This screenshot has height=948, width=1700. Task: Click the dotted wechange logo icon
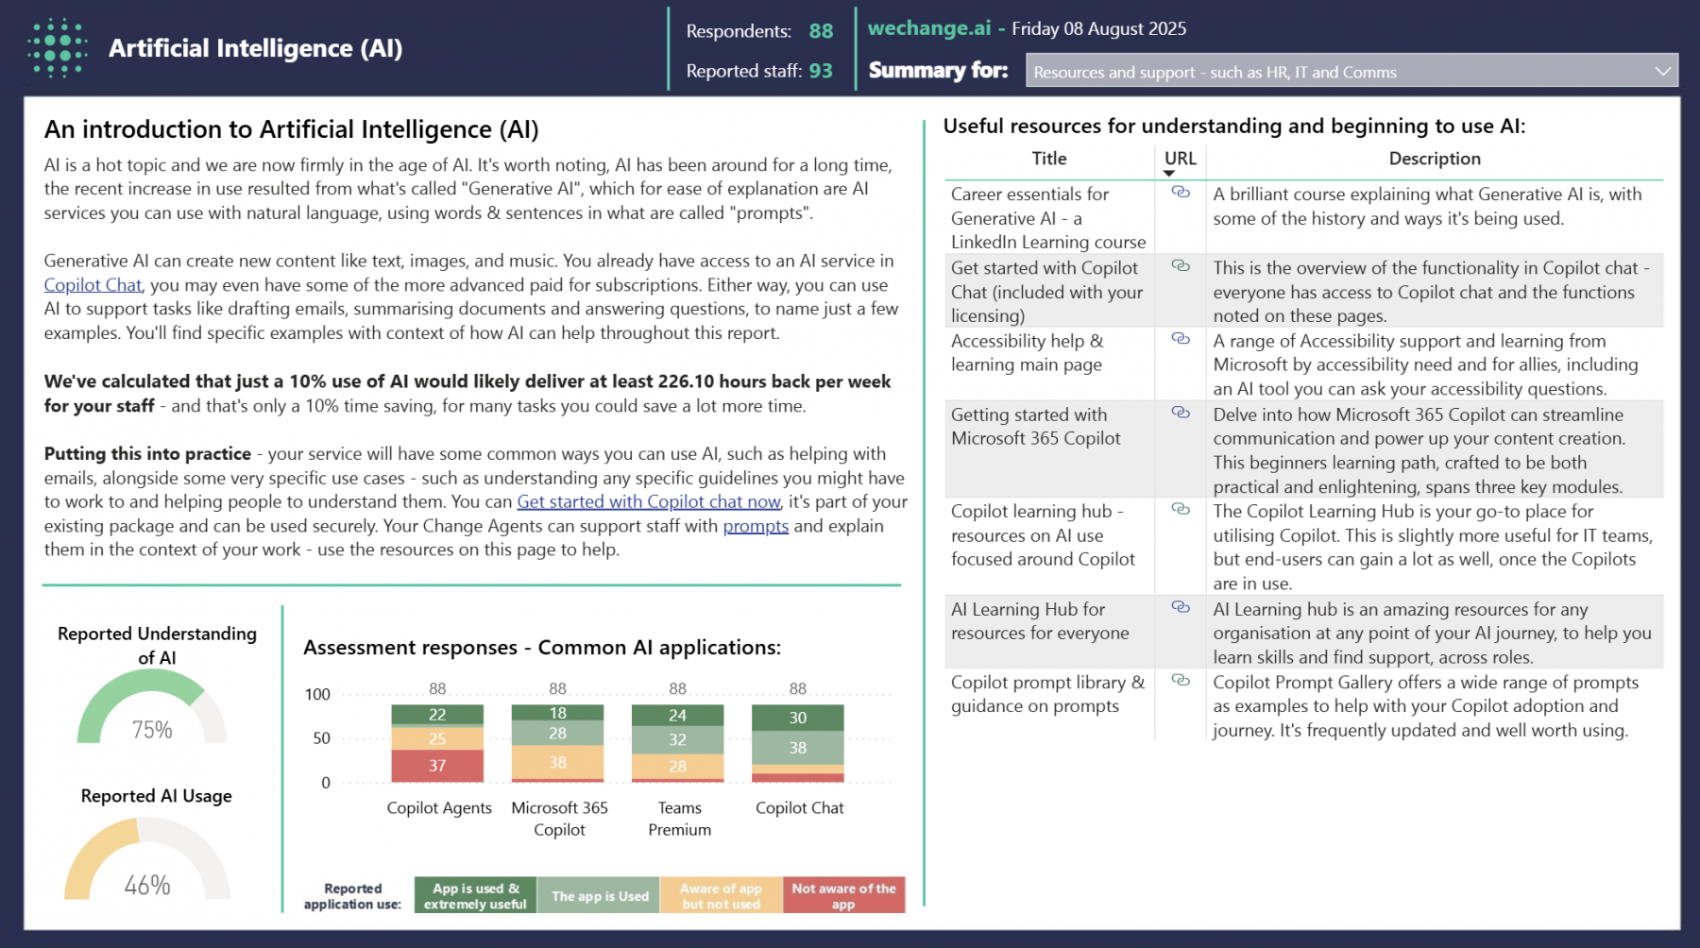click(x=58, y=48)
